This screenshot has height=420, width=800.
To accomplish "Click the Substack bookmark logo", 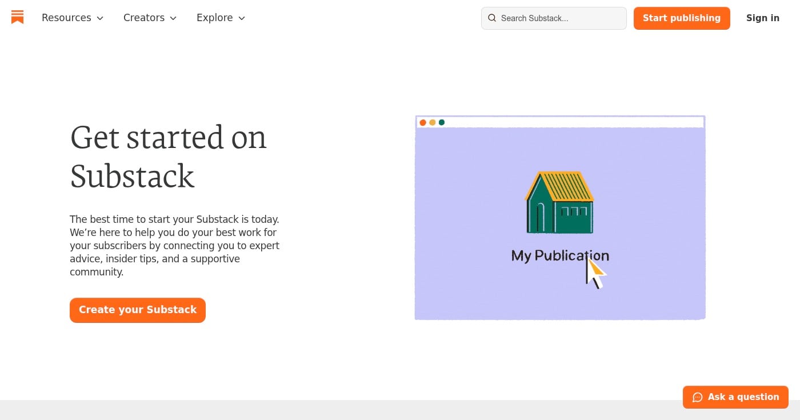I will [17, 17].
